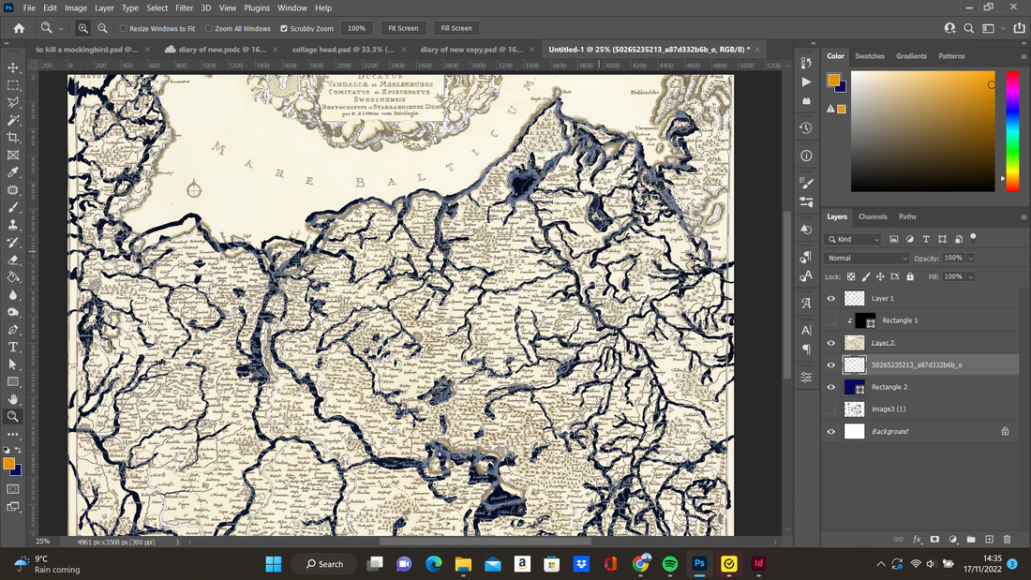This screenshot has height=580, width=1031.
Task: Switch to the Channels tab
Action: click(x=873, y=216)
